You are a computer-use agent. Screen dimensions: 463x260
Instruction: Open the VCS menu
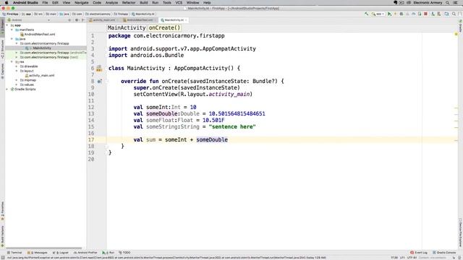(x=179, y=3)
